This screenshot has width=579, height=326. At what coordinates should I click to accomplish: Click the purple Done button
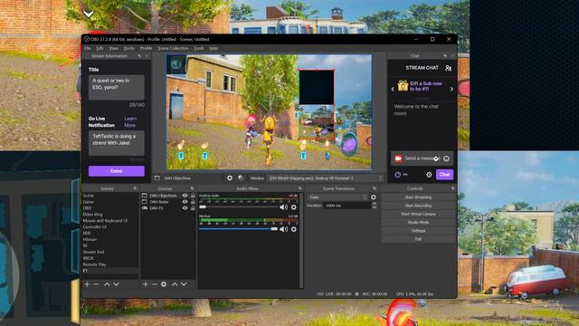tap(117, 171)
